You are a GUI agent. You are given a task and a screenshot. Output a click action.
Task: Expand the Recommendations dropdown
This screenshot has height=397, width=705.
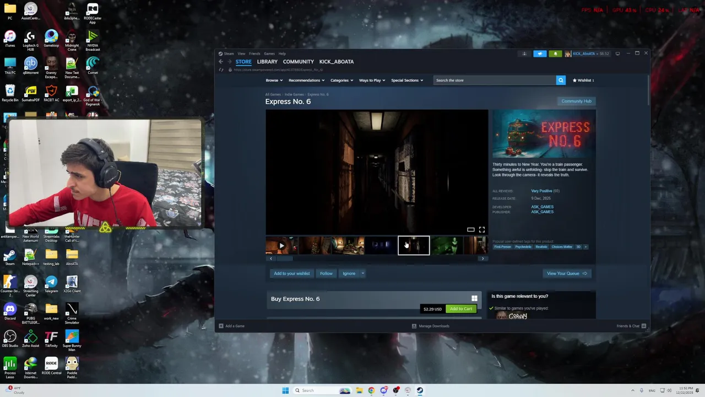(306, 81)
